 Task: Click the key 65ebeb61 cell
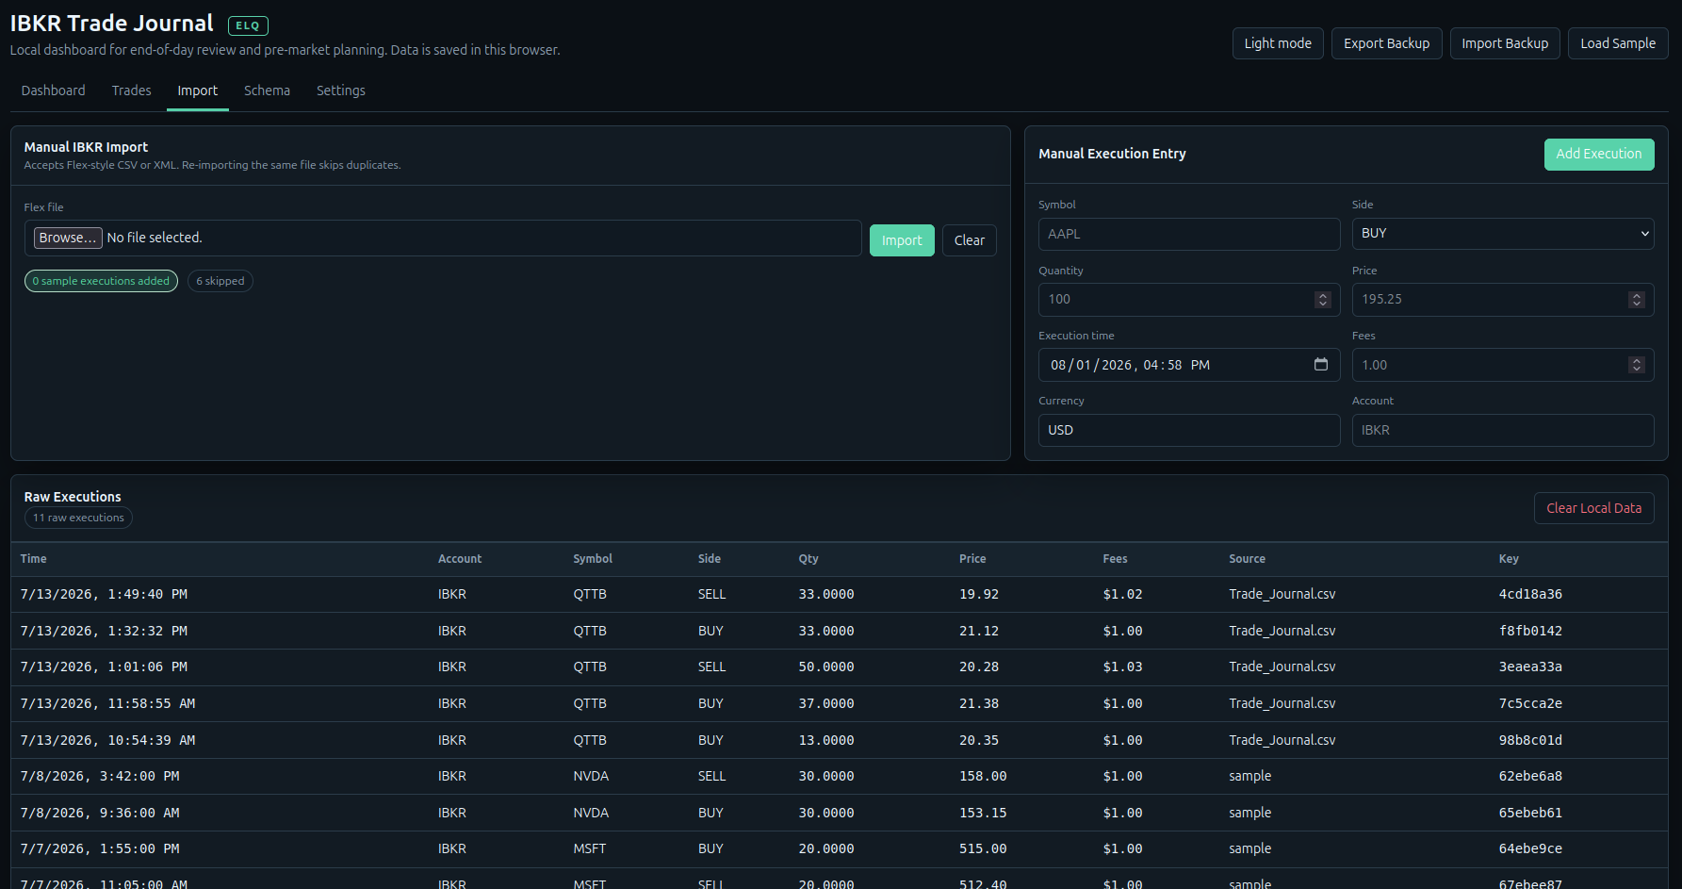click(1530, 813)
